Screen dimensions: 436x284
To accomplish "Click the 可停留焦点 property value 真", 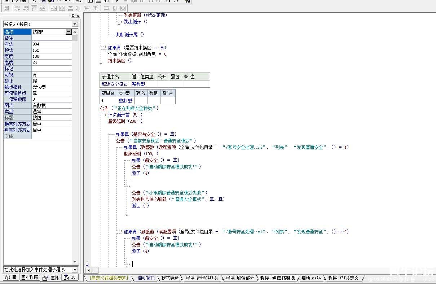I will pyautogui.click(x=52, y=93).
